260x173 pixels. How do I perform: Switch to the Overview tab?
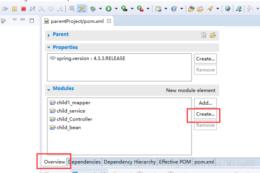click(54, 162)
